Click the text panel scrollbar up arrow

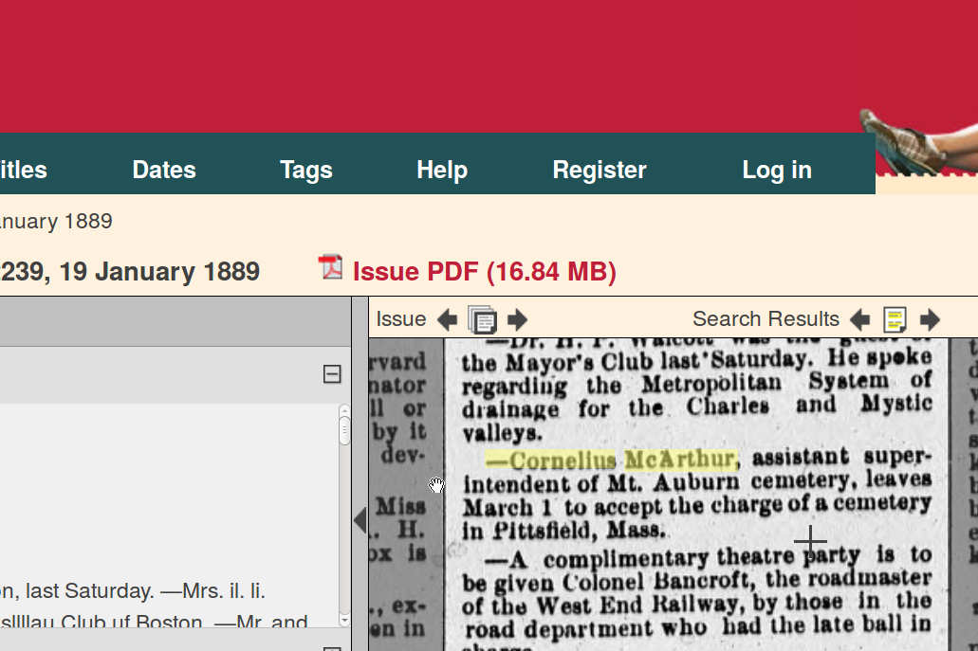344,410
